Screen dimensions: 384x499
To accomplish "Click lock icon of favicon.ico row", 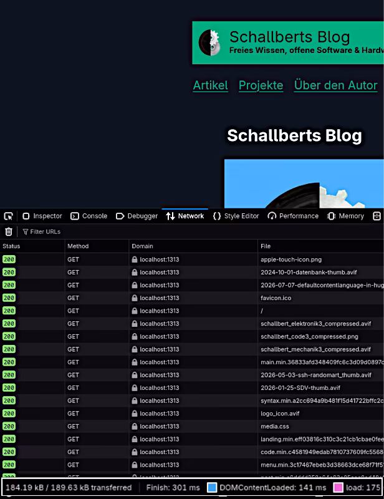I will (x=135, y=298).
